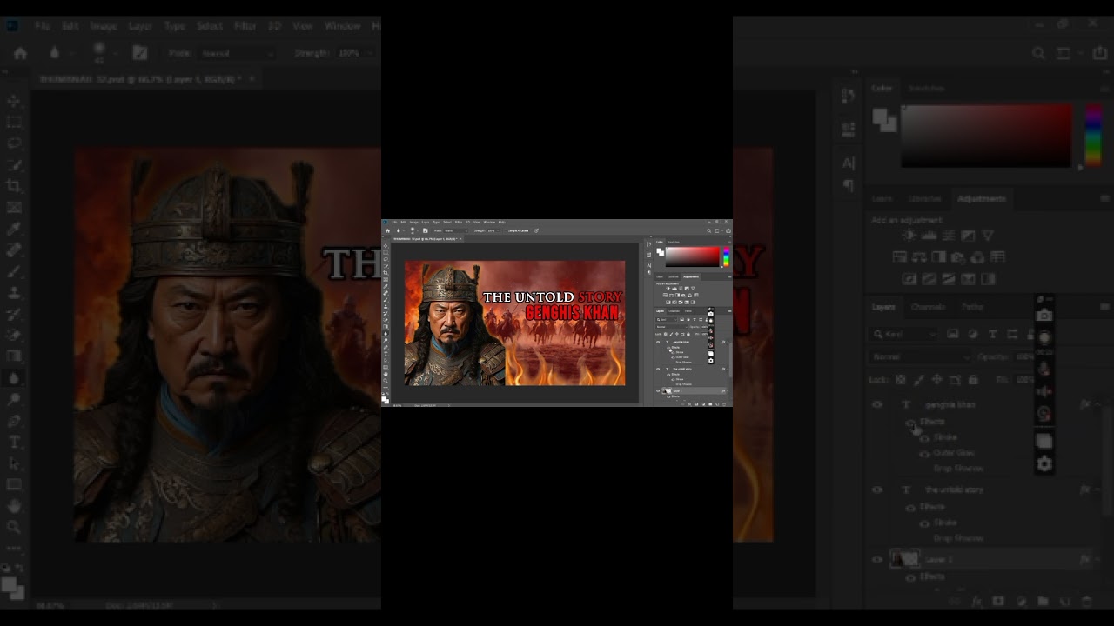This screenshot has height=626, width=1114.
Task: Open recorder overlay gear settings in dimmed backdrop
Action: [x=1044, y=464]
